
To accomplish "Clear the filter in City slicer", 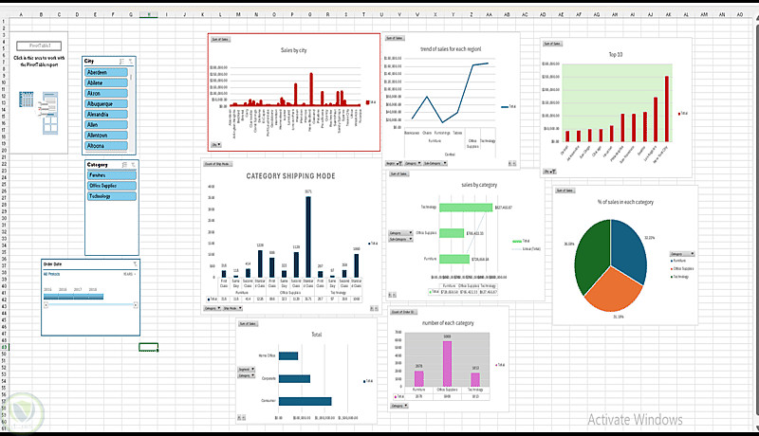I will pos(130,61).
